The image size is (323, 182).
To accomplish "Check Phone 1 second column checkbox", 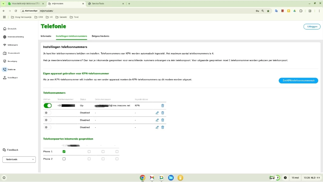I will click(89, 152).
